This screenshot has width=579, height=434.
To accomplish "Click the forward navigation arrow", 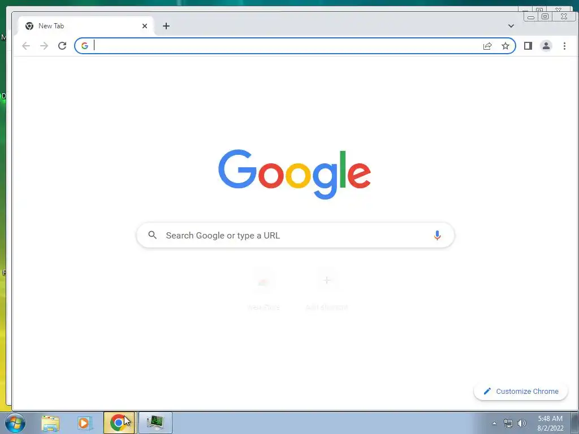I will tap(44, 46).
